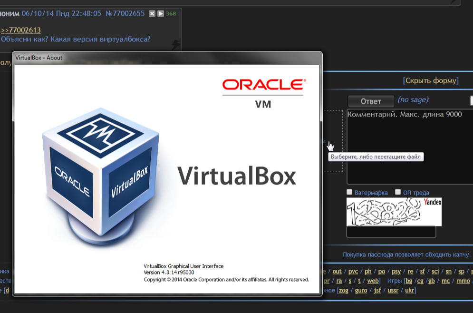This screenshot has width=473, height=313.
Task: Open the mc games board link
Action: click(x=445, y=281)
